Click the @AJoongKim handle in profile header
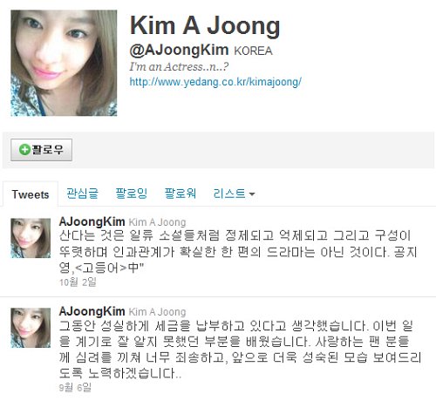The height and width of the screenshot is (401, 436). [179, 50]
